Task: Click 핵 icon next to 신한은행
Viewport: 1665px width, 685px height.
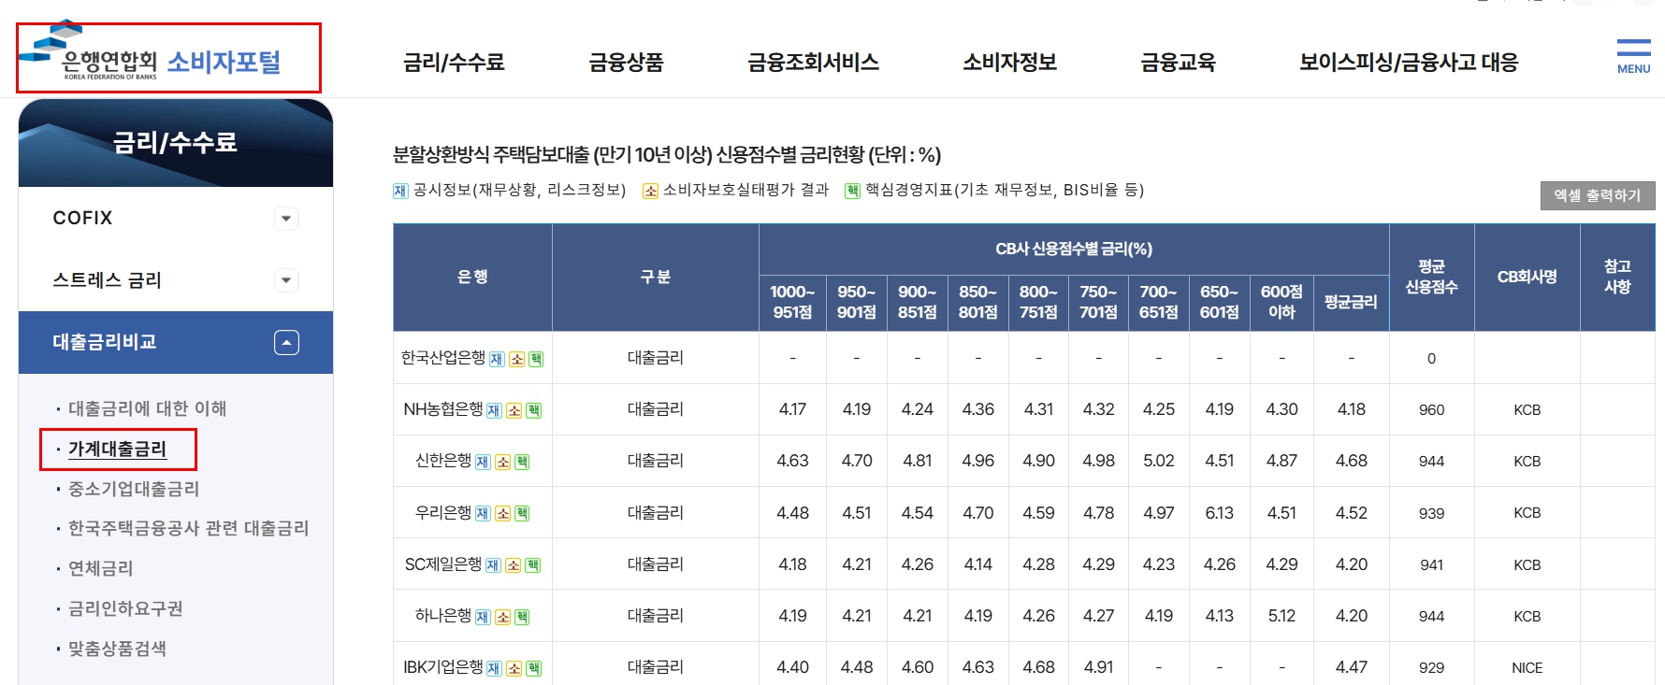Action: (522, 462)
